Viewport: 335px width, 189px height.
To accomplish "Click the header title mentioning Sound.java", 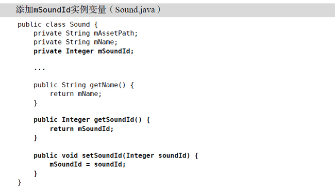I will (x=88, y=10).
